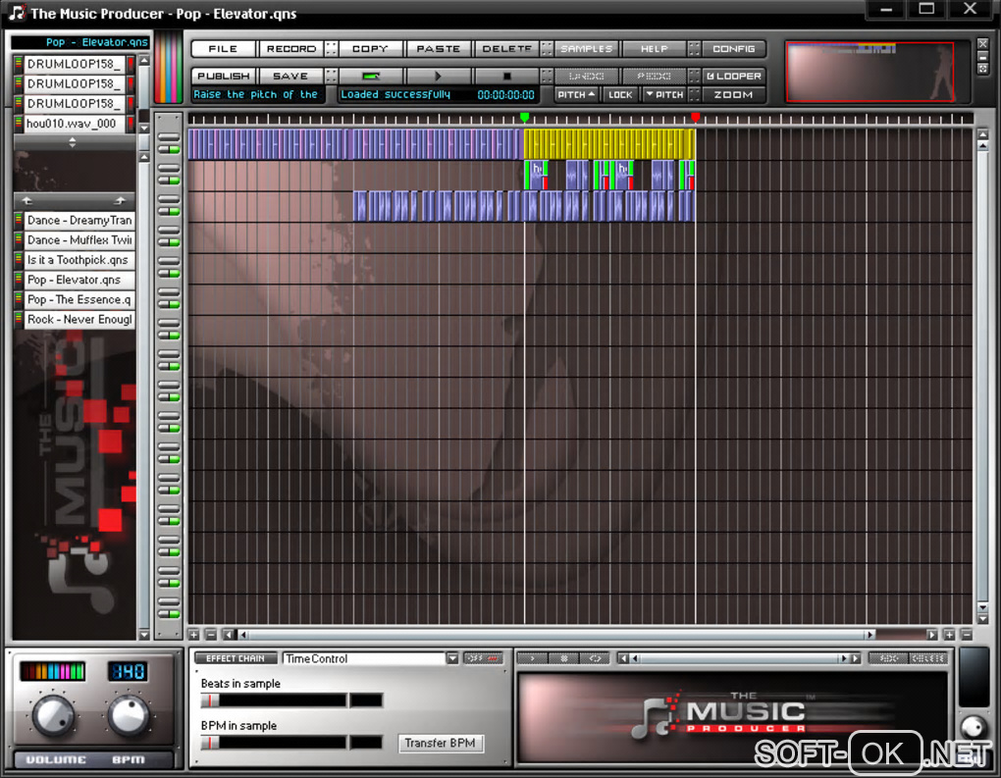
Task: Toggle the effect off/on switch beside dropdown
Action: pos(484,658)
